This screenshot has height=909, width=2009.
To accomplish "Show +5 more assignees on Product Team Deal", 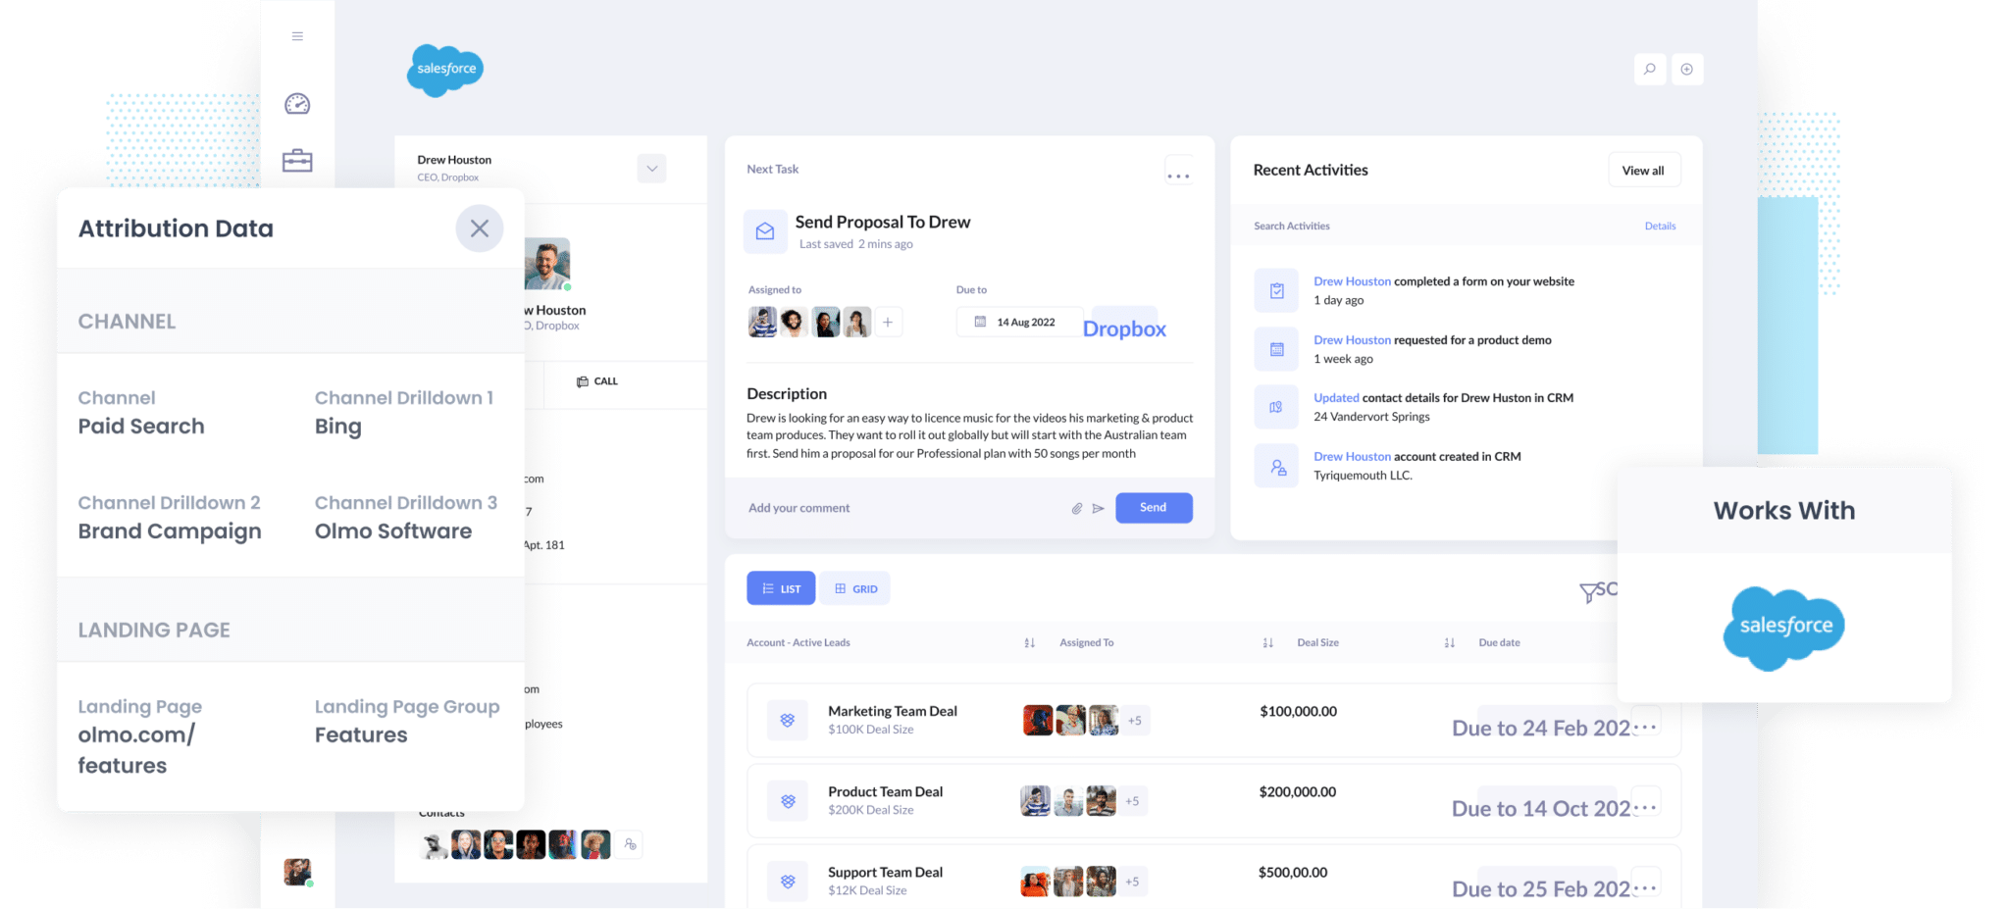I will point(1132,801).
